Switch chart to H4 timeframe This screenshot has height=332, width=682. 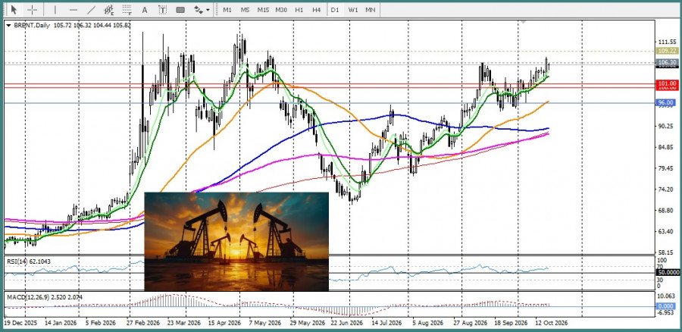point(316,10)
